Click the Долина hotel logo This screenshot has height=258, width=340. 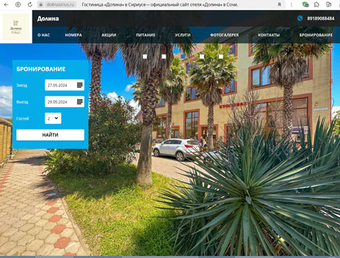(x=16, y=27)
